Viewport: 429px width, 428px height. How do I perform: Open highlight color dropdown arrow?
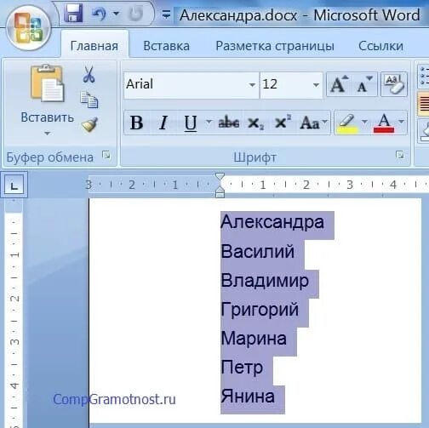[x=364, y=123]
